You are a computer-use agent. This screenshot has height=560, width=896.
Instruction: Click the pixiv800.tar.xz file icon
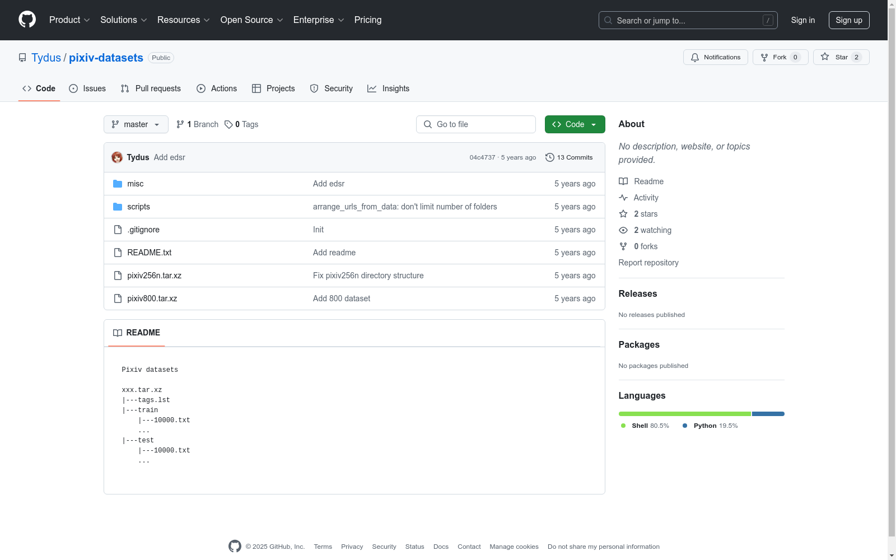click(118, 298)
